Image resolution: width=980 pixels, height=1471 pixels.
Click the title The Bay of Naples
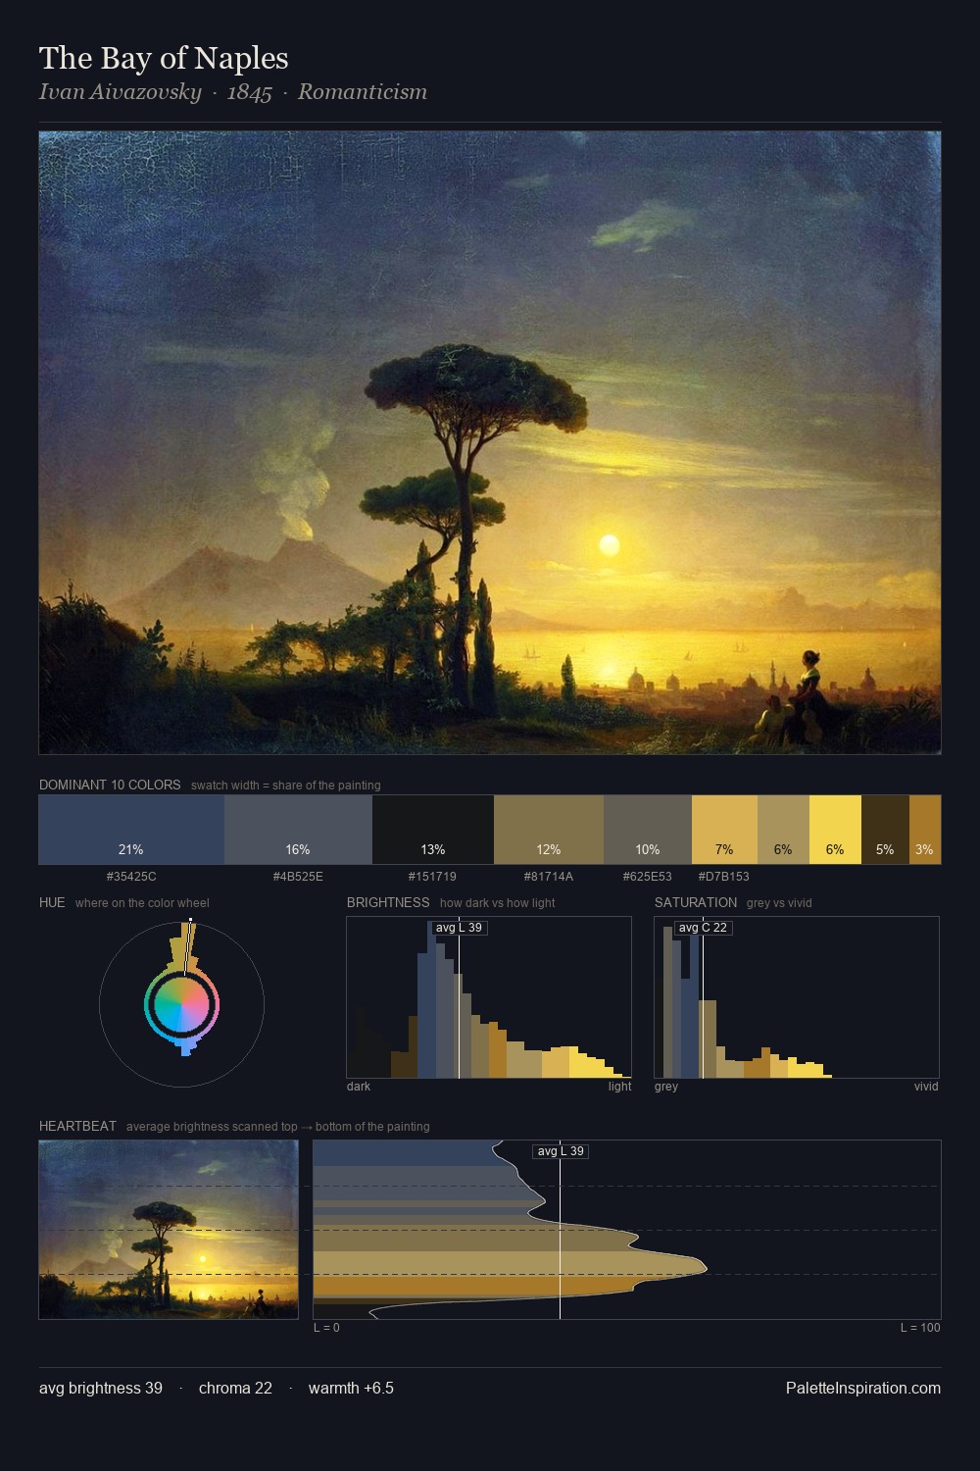pyautogui.click(x=164, y=58)
